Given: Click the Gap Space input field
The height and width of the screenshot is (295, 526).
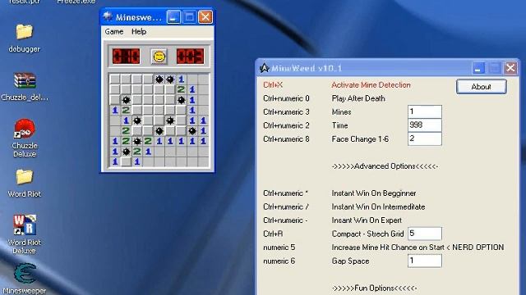Looking at the screenshot, I should click(x=424, y=261).
